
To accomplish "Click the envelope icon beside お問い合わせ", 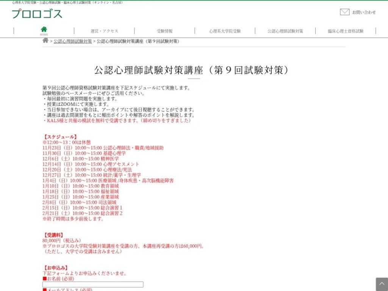I will (344, 12).
